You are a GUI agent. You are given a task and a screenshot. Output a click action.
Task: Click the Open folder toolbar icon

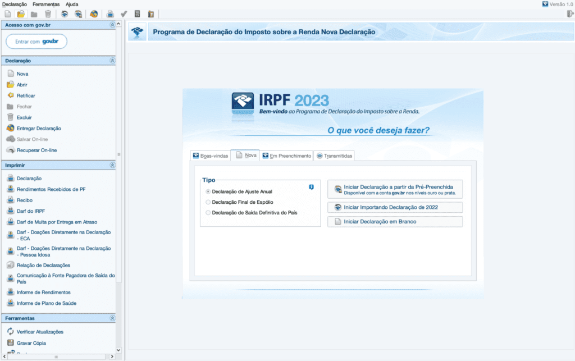click(21, 14)
